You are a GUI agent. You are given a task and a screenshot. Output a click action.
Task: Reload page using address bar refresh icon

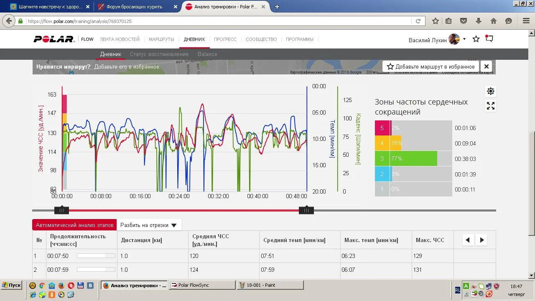[x=418, y=21]
